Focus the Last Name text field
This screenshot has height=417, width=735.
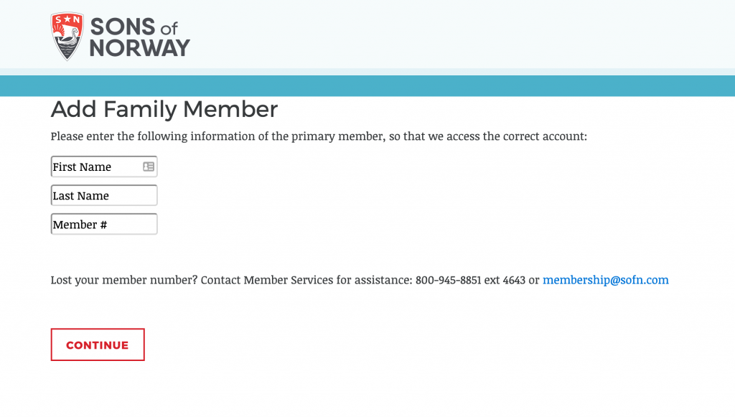pyautogui.click(x=104, y=195)
